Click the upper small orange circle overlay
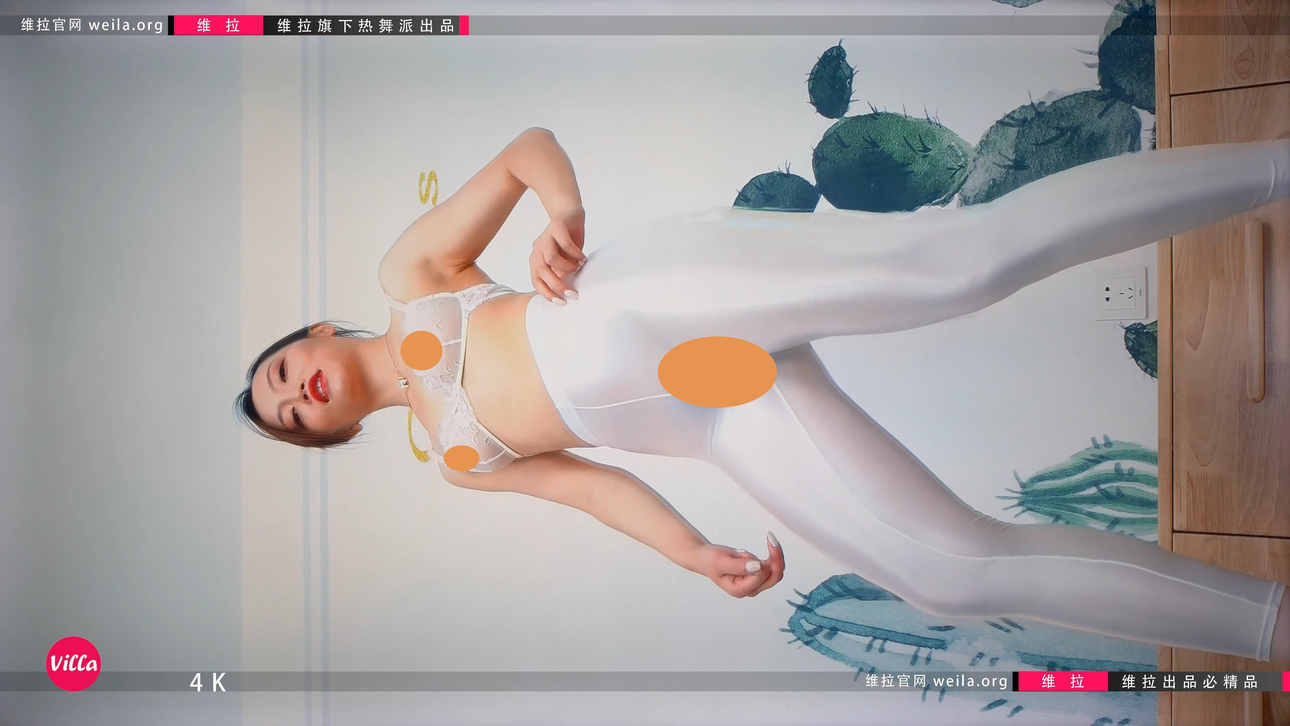Viewport: 1290px width, 726px height. [x=421, y=350]
